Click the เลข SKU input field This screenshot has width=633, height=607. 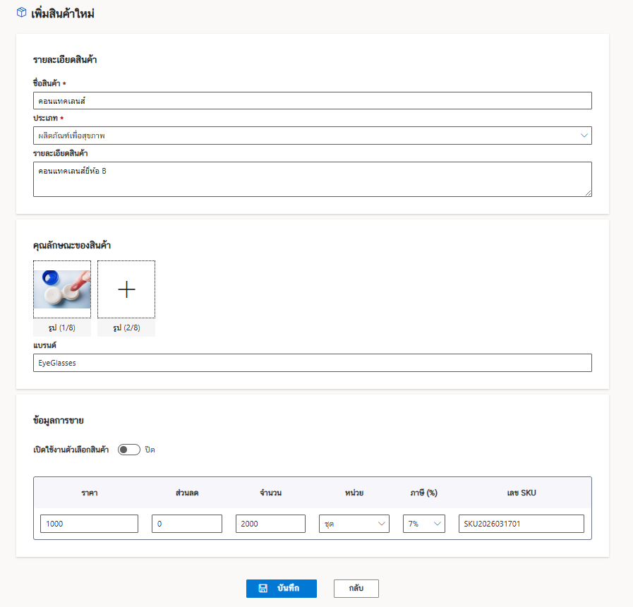[522, 524]
